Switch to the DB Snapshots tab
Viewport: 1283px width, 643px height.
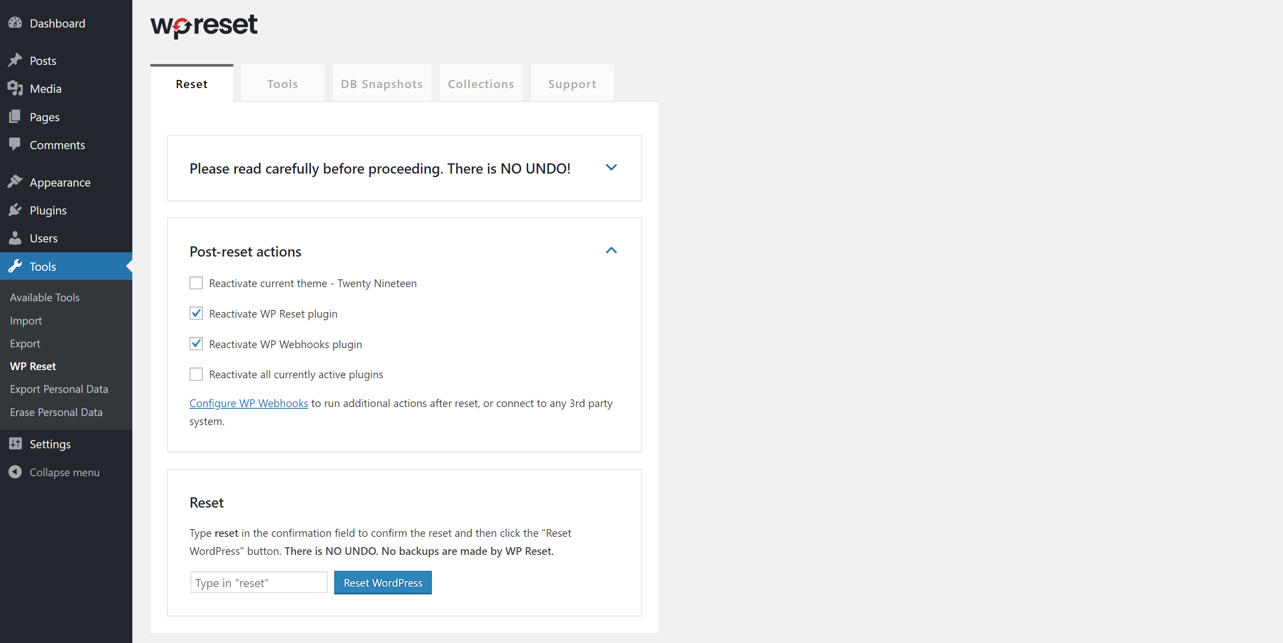coord(382,84)
